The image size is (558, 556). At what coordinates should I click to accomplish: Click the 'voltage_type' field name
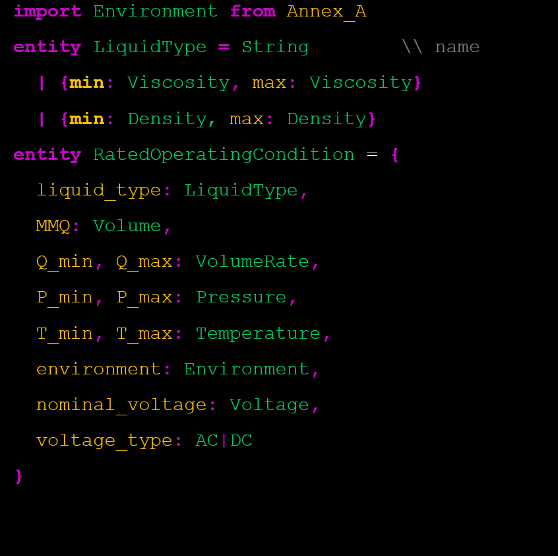coord(104,440)
